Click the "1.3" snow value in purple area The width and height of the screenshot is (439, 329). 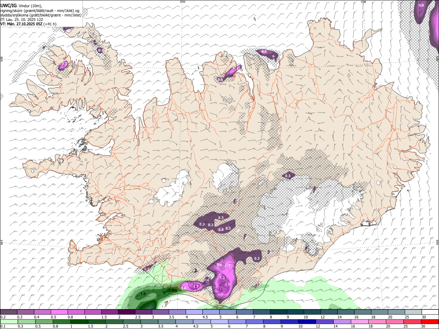(222, 278)
